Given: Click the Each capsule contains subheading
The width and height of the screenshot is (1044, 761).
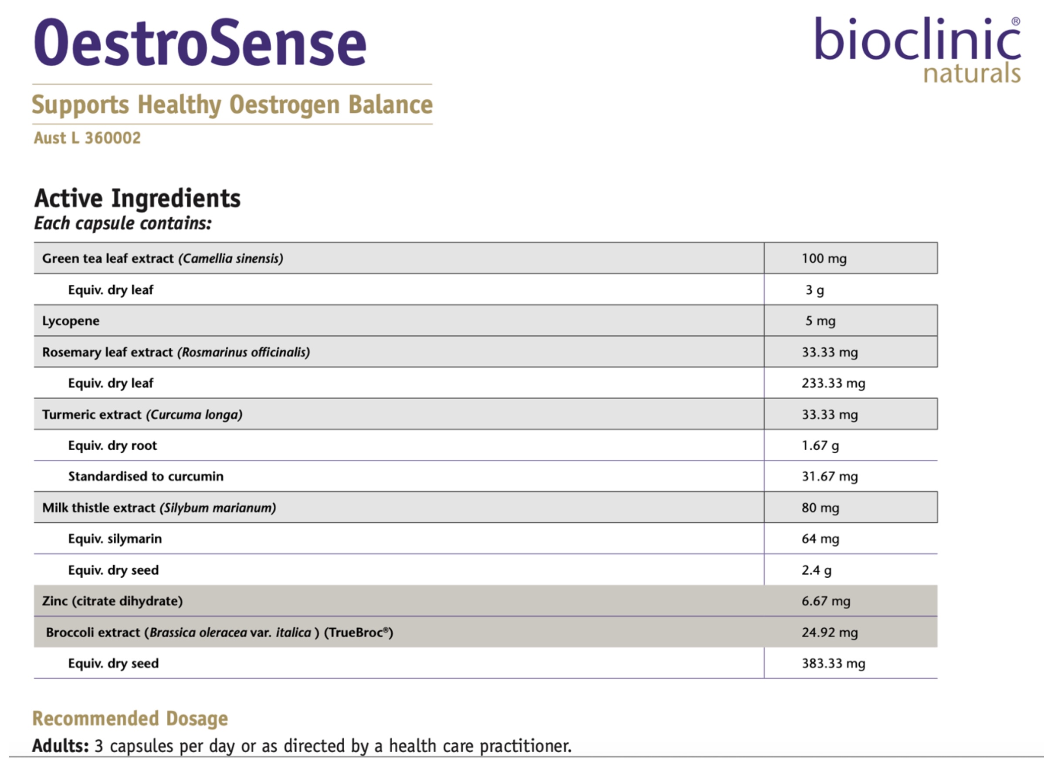Looking at the screenshot, I should (x=122, y=223).
